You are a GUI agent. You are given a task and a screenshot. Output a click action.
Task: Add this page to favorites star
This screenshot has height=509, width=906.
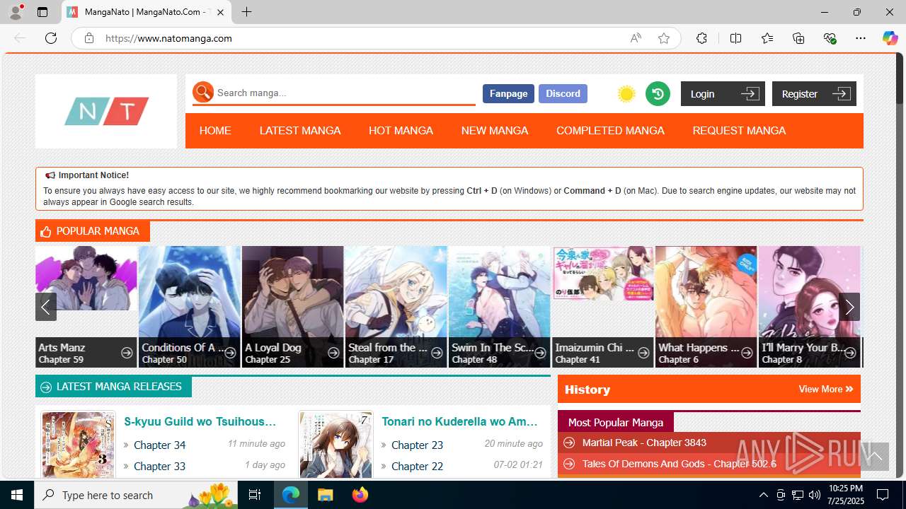[x=663, y=38]
